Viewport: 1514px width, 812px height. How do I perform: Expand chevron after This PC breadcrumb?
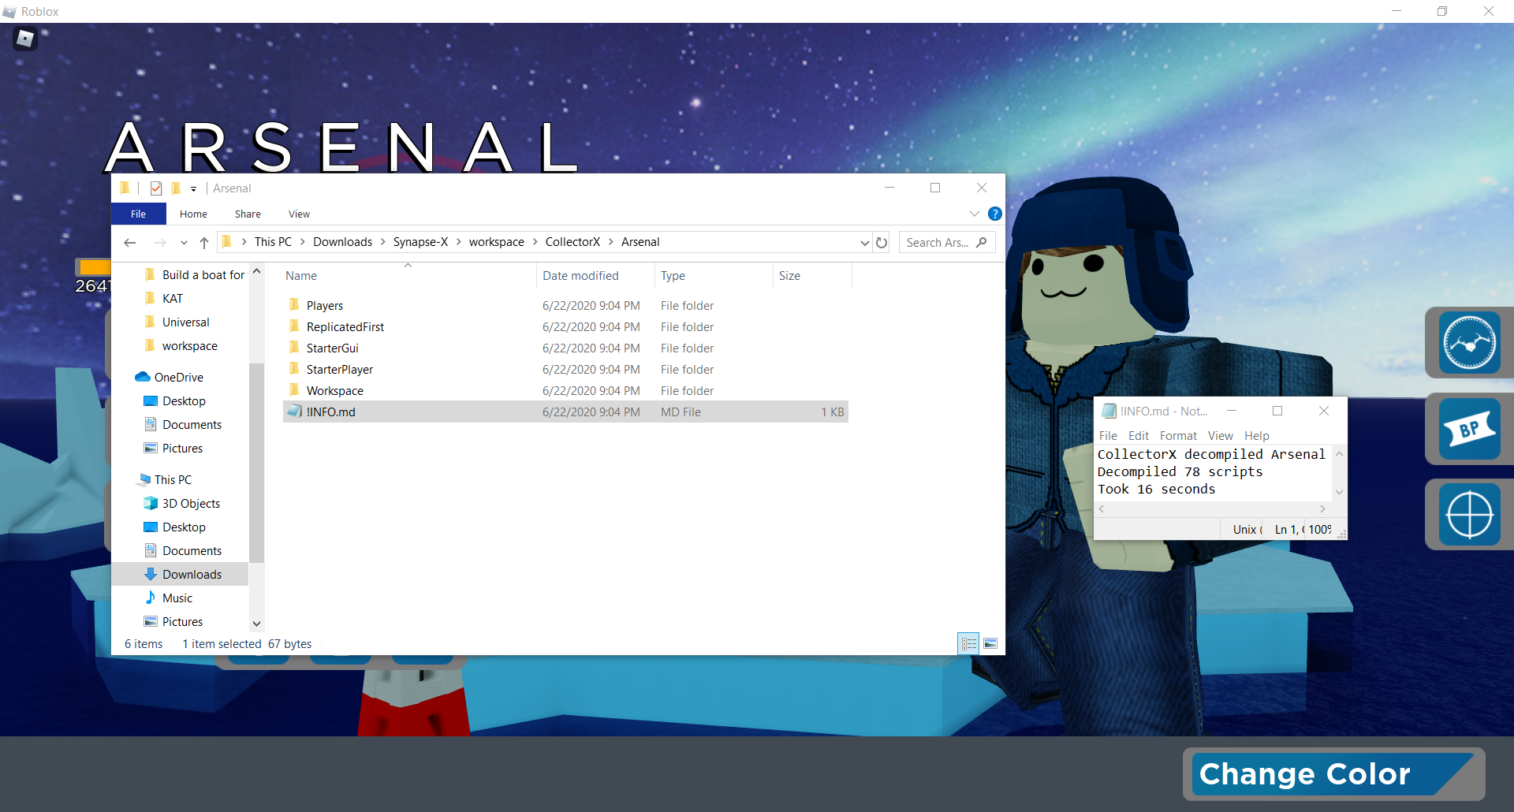point(302,242)
